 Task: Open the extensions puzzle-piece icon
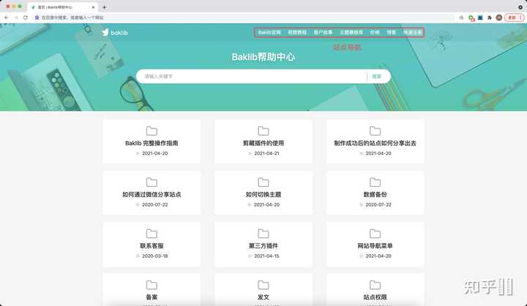(x=490, y=18)
